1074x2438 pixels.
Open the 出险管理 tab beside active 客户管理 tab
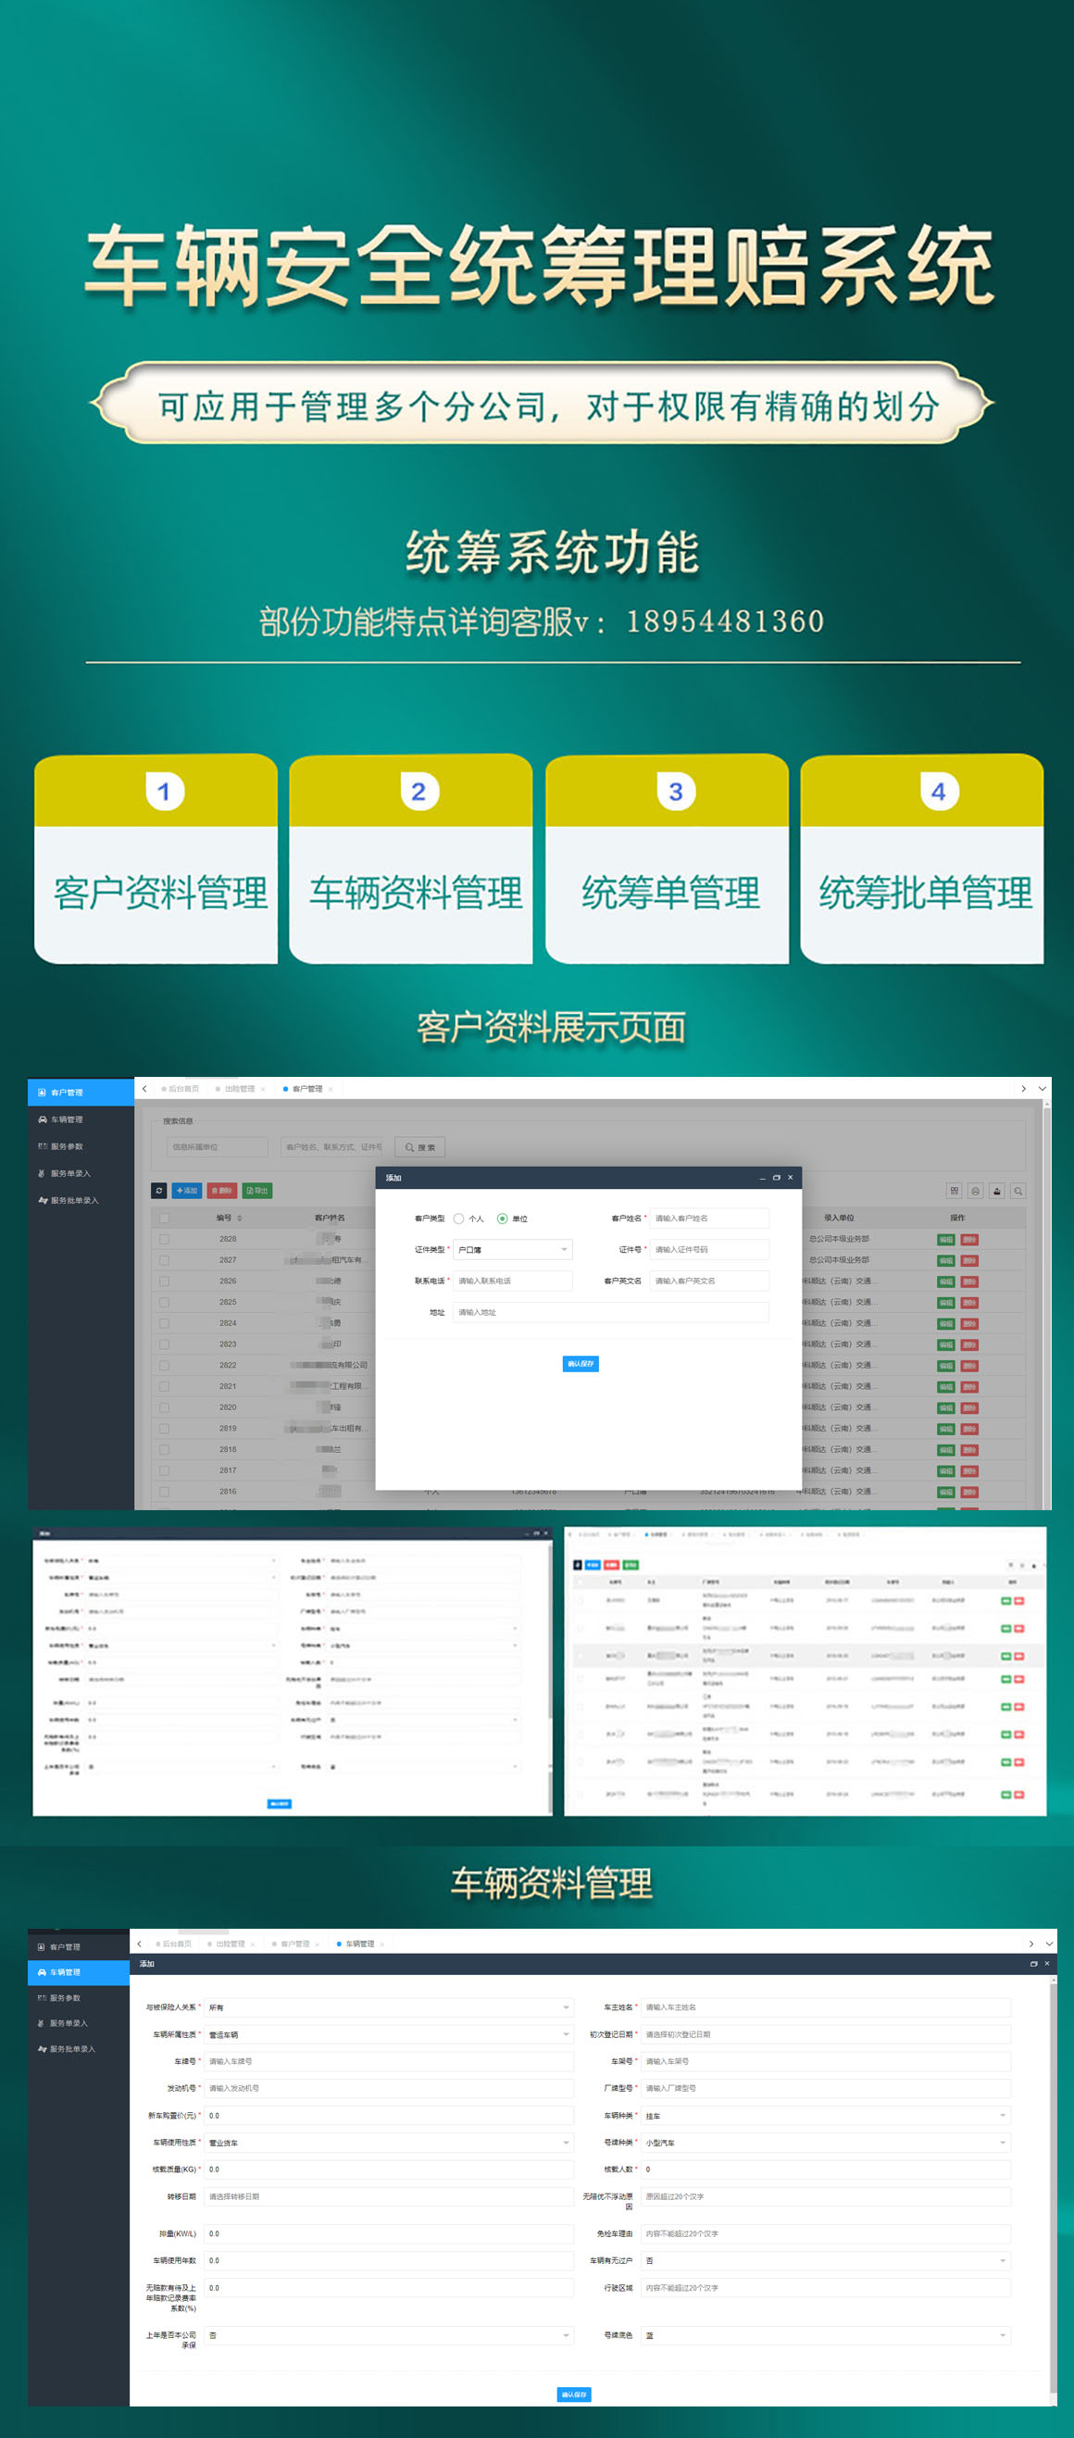pos(240,1089)
